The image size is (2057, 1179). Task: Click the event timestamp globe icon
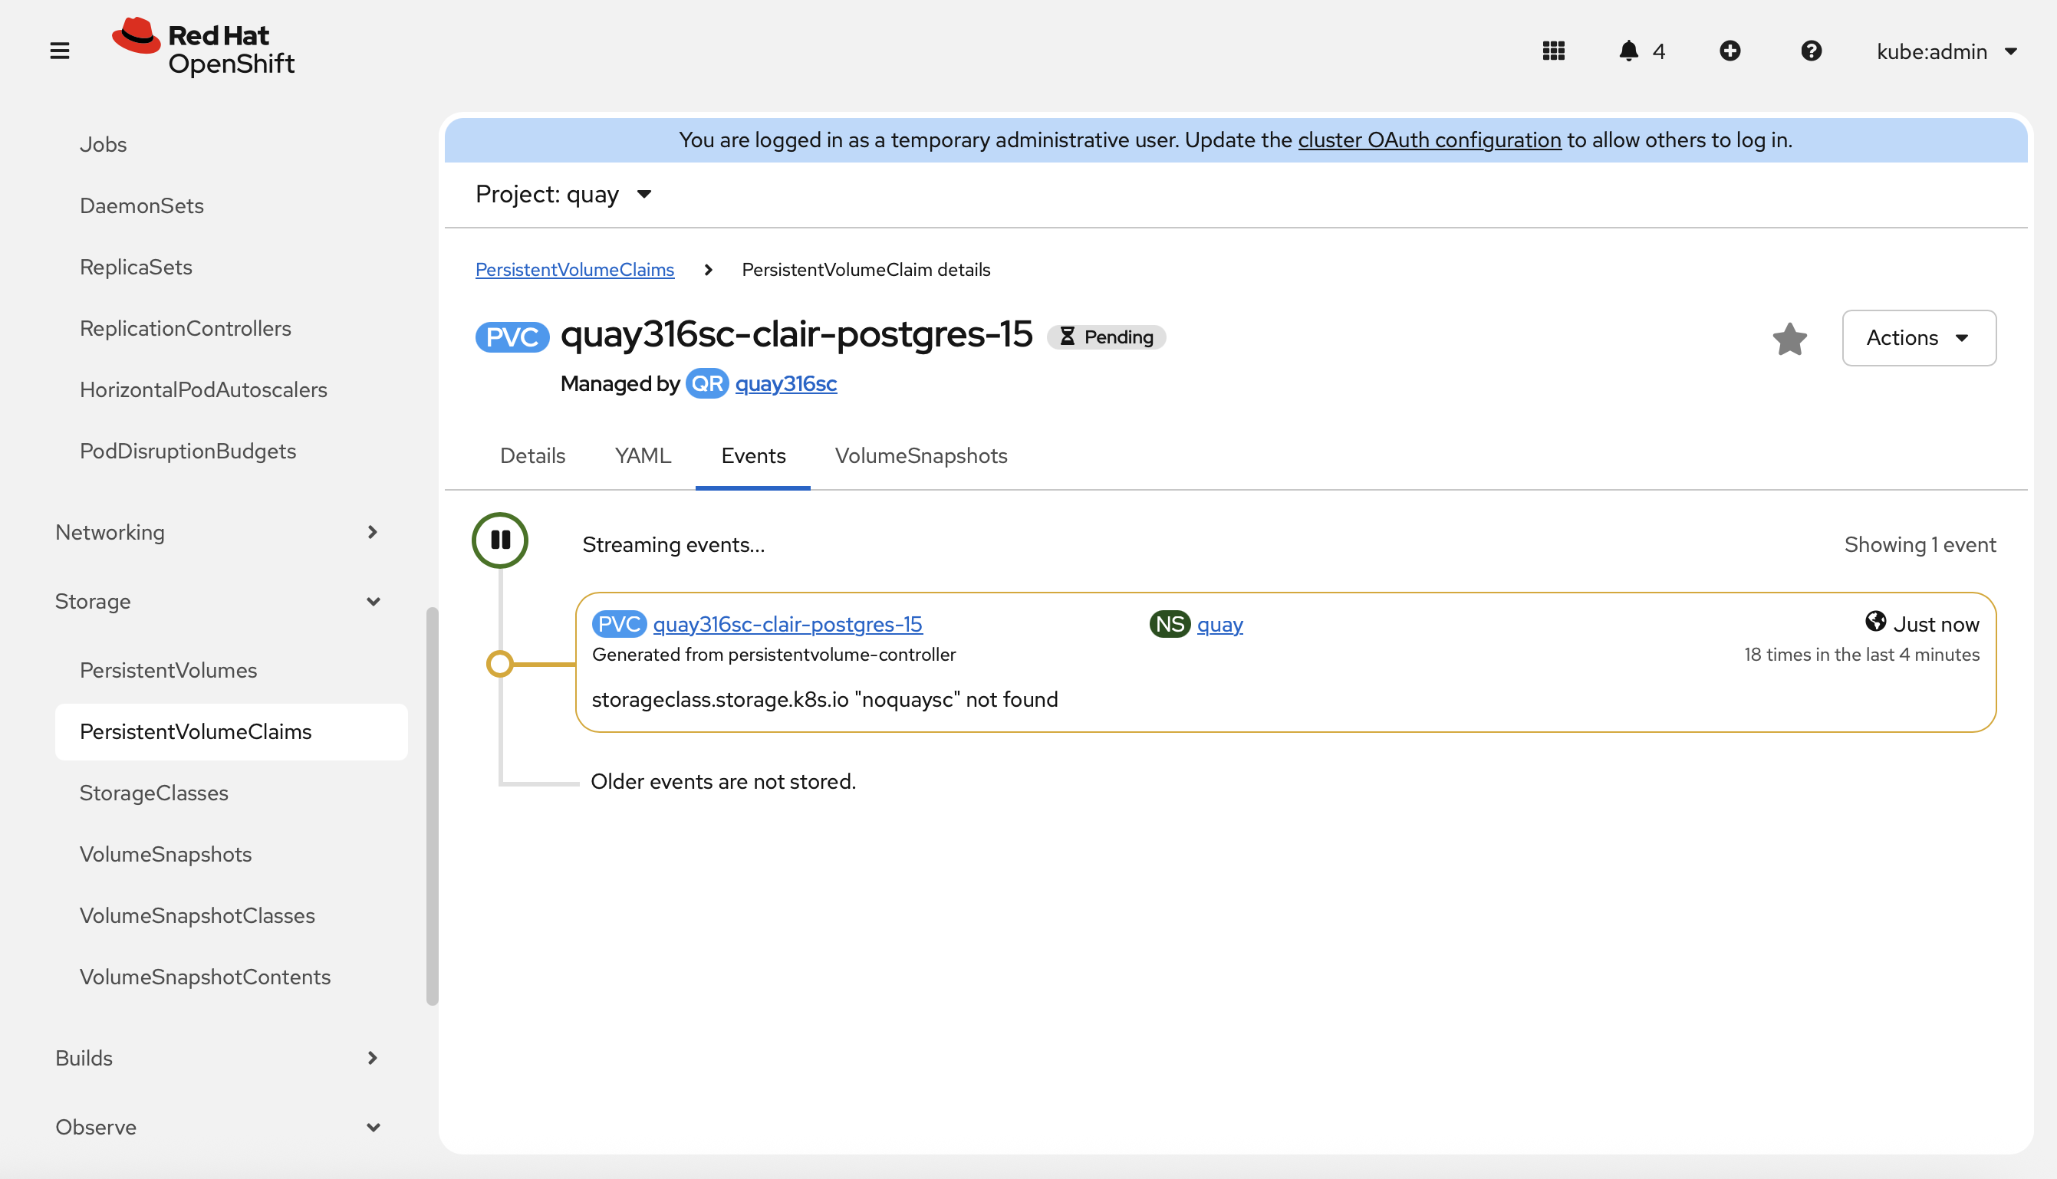[1874, 622]
